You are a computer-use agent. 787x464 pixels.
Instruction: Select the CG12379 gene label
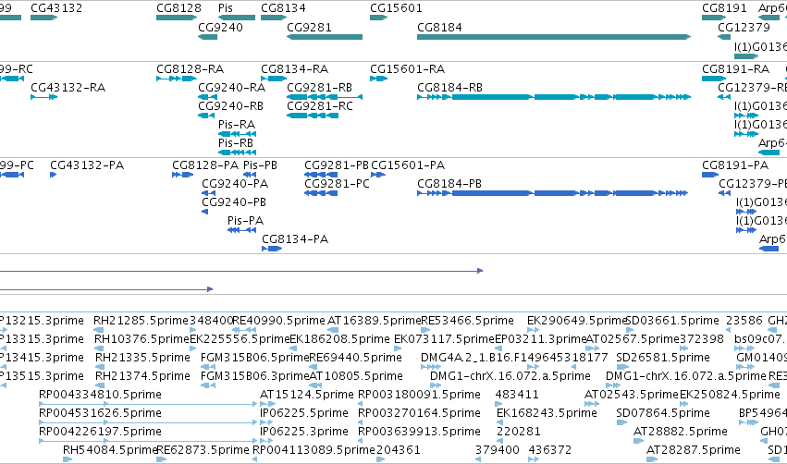coord(744,27)
